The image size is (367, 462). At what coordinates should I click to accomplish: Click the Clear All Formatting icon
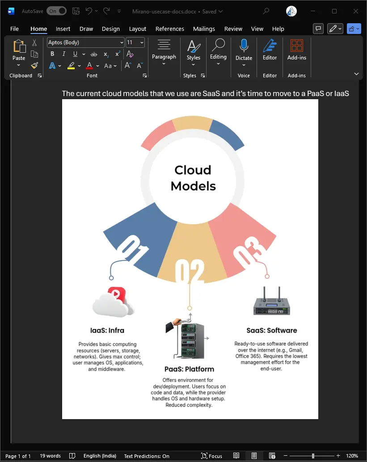coord(130,54)
